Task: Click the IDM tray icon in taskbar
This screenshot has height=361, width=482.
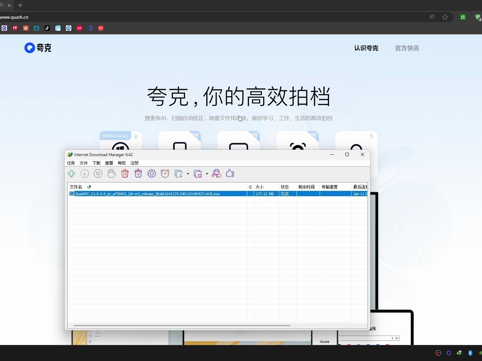Action: [460, 353]
